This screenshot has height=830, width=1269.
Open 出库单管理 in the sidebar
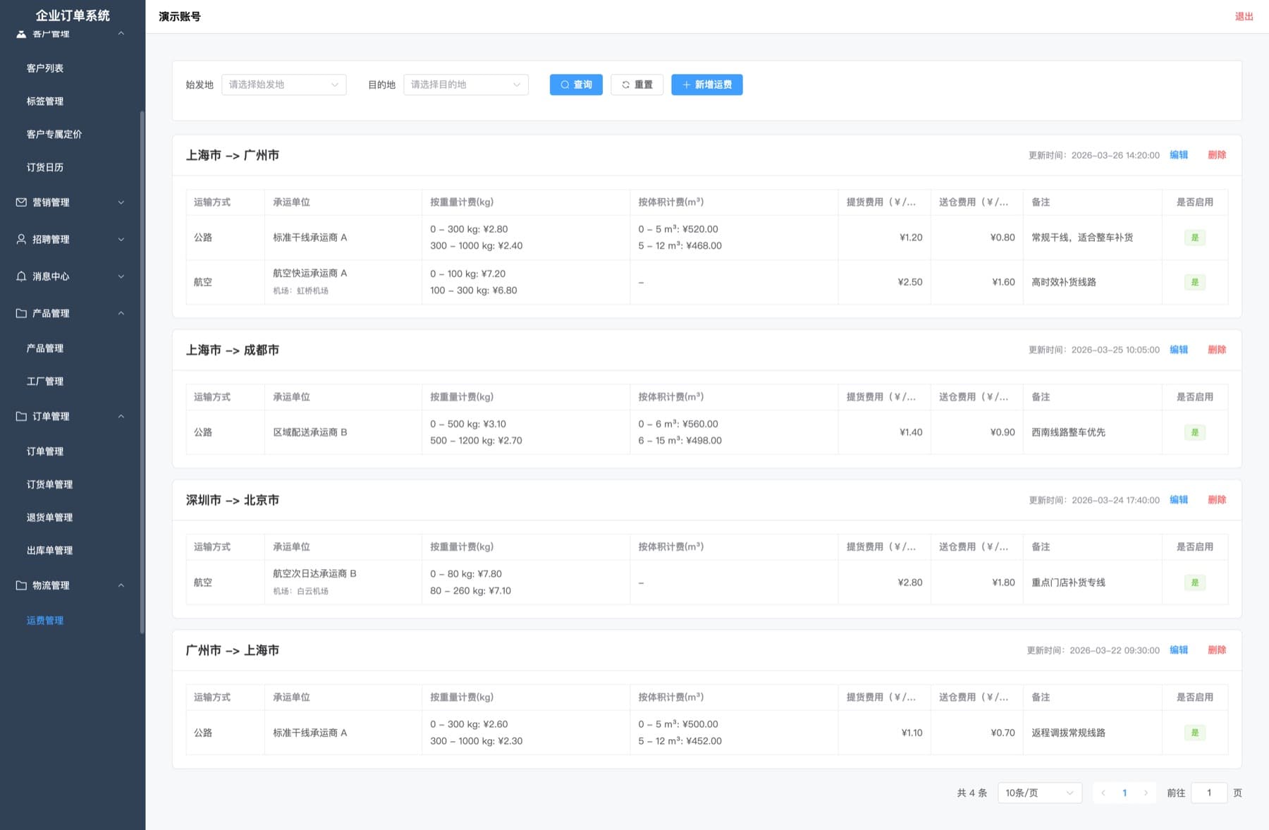coord(49,551)
